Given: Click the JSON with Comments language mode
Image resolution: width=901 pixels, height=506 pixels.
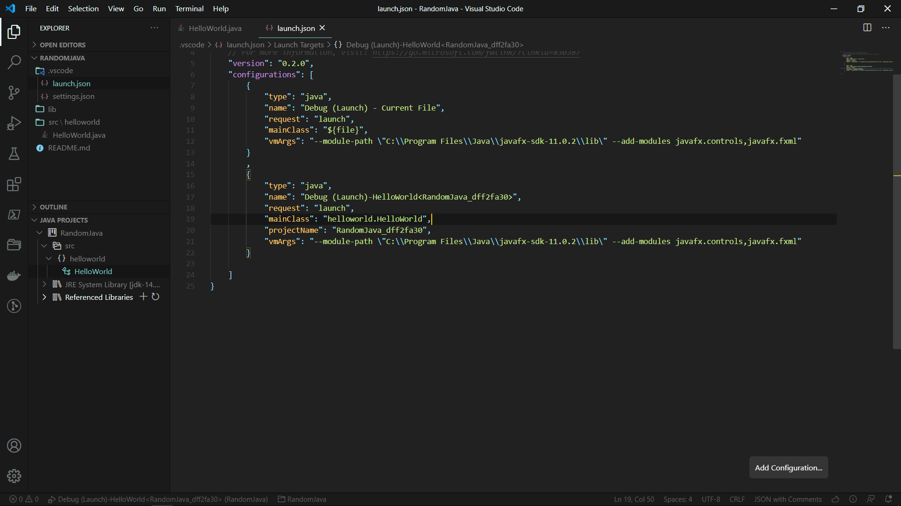Looking at the screenshot, I should click(x=787, y=499).
